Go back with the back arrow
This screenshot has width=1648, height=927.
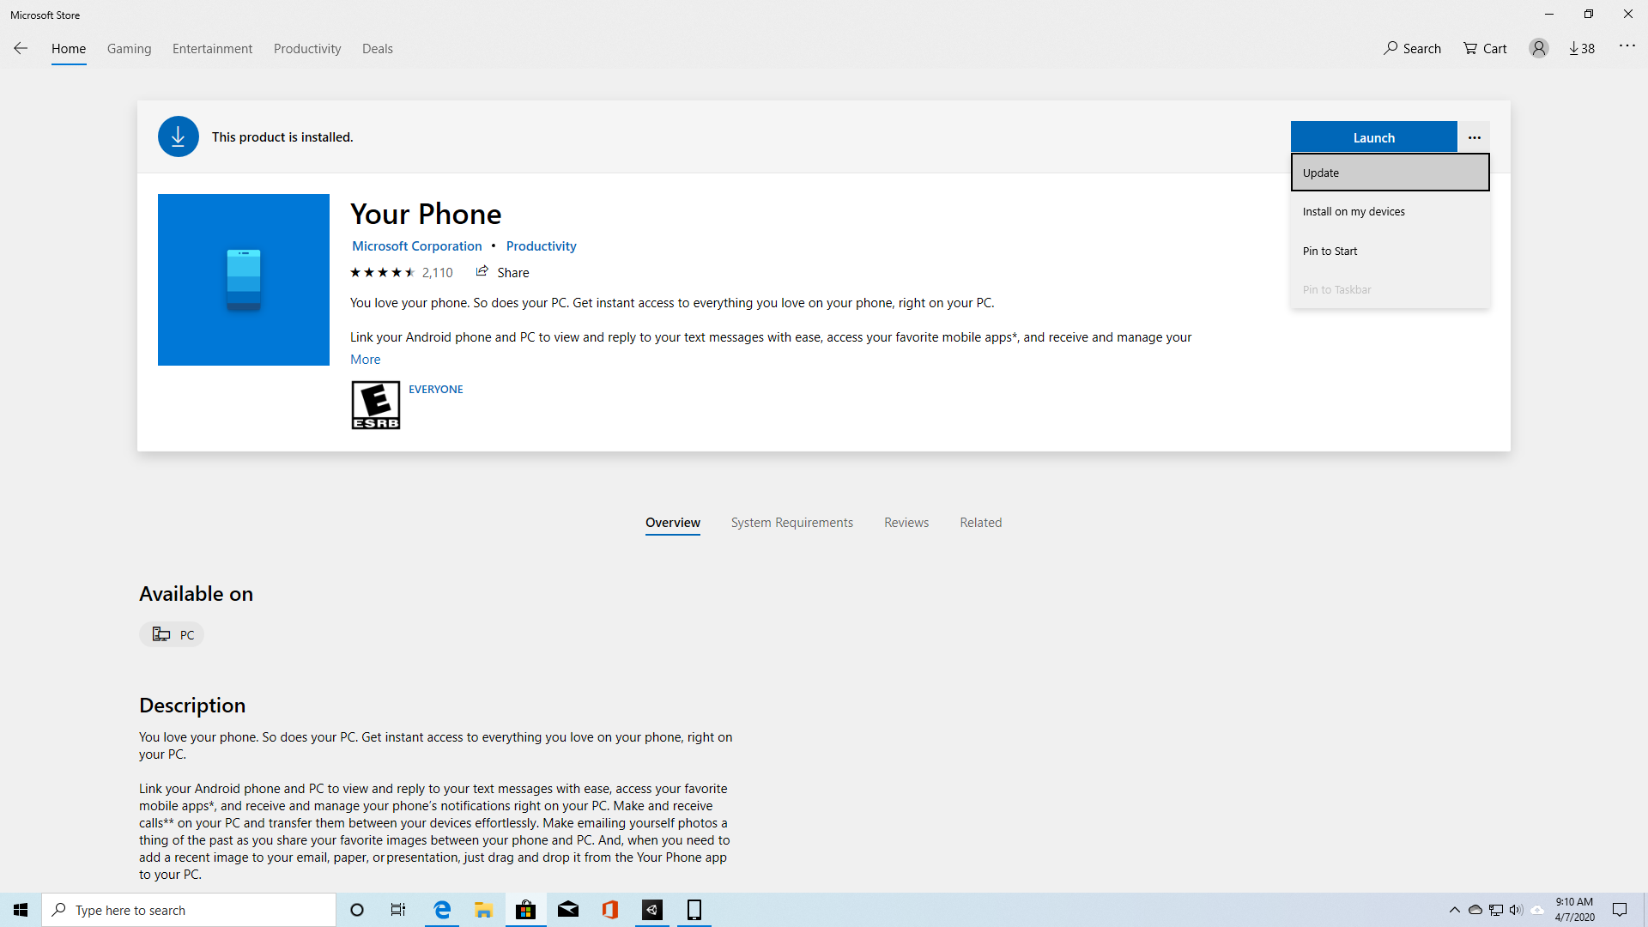point(21,48)
